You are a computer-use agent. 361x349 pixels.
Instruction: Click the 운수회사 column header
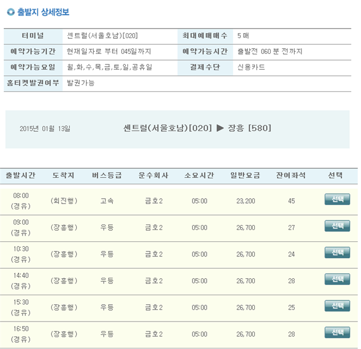[153, 175]
